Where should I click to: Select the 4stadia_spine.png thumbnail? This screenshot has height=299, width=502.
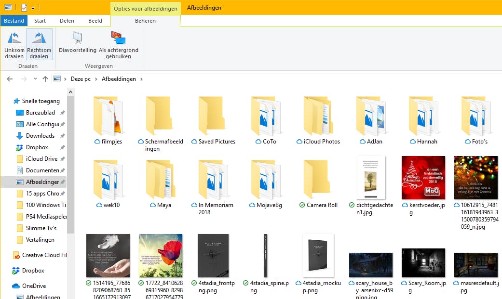coord(265,256)
